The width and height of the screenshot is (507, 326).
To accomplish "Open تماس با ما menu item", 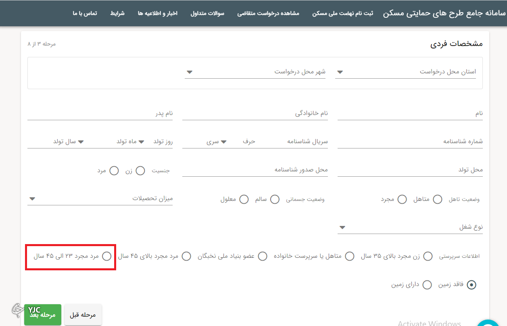I will [85, 13].
